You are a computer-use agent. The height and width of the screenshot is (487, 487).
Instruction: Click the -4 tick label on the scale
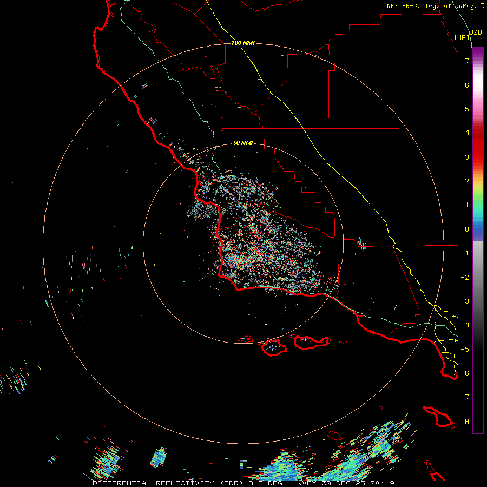click(465, 325)
